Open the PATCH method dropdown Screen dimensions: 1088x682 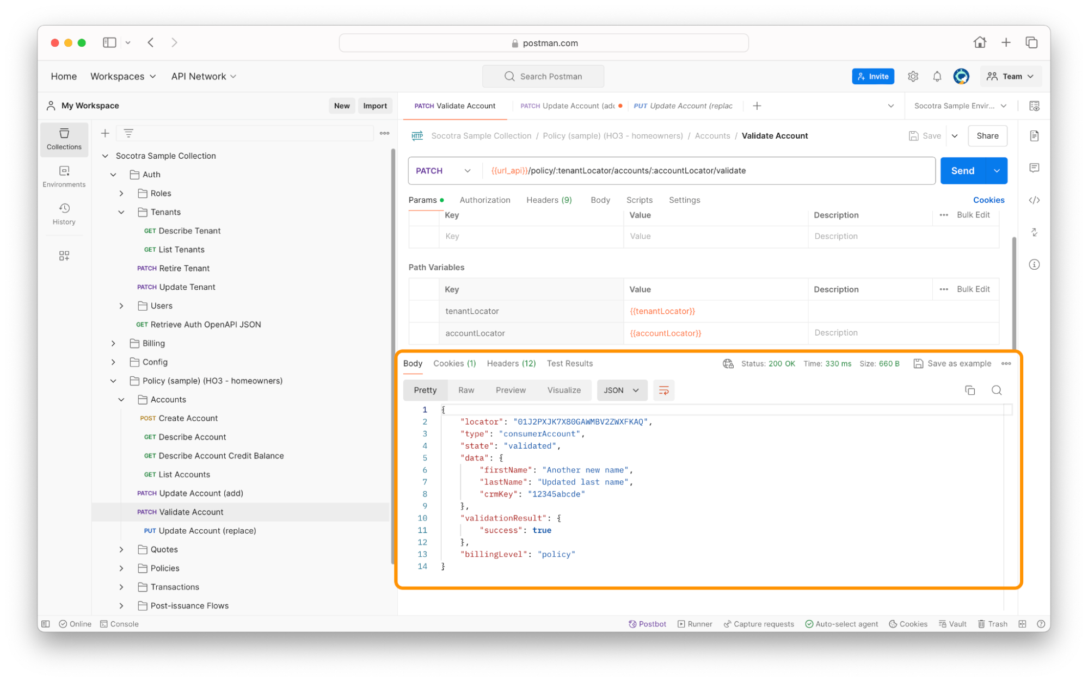(x=443, y=171)
